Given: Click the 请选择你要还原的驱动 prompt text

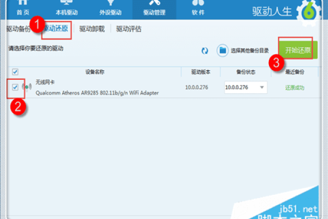Looking at the screenshot, I should click(x=36, y=48).
